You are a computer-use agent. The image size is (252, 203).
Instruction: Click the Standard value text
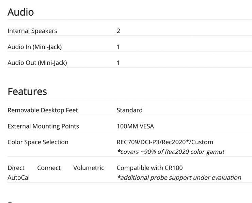pos(129,110)
